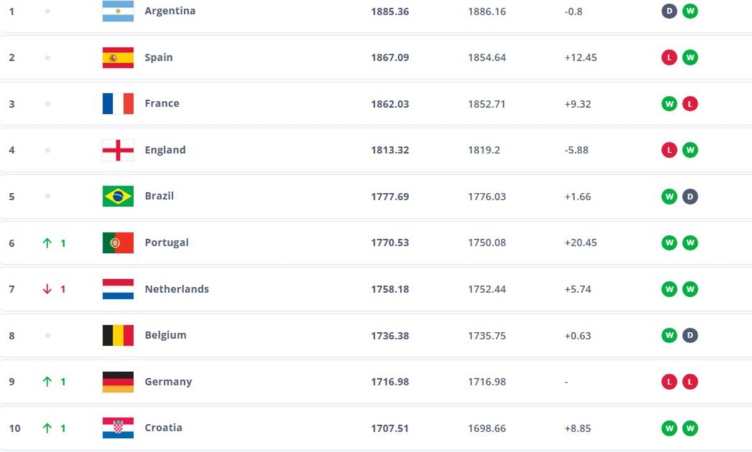The width and height of the screenshot is (752, 452).
Task: Click Spain's red L loss badge
Action: [x=669, y=58]
